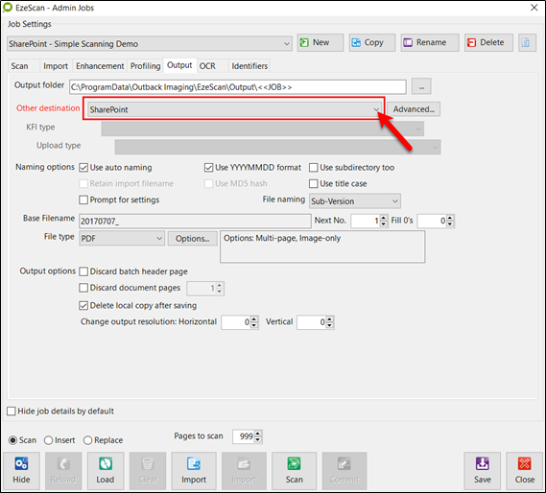The image size is (546, 493).
Task: Click the Load button in bottom toolbar
Action: 106,471
